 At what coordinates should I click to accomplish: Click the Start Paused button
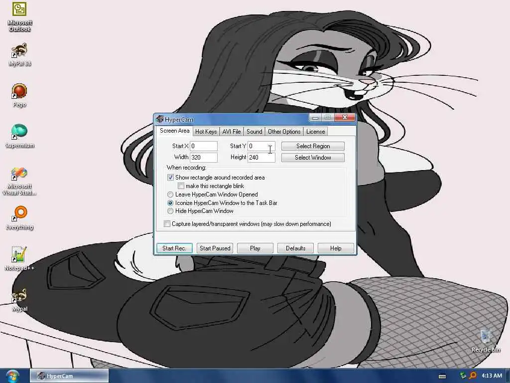[215, 248]
